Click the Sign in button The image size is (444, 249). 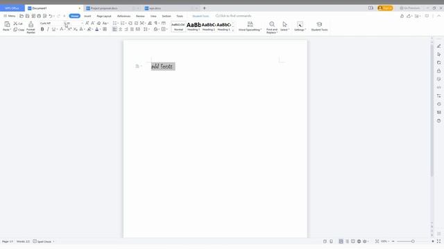point(385,8)
